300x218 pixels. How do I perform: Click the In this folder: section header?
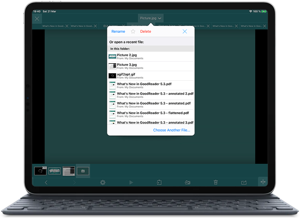click(x=151, y=48)
